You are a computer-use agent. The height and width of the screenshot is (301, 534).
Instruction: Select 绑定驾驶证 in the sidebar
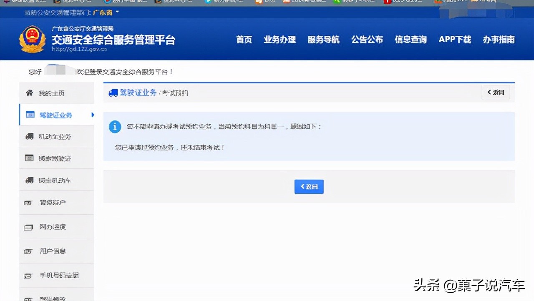56,158
